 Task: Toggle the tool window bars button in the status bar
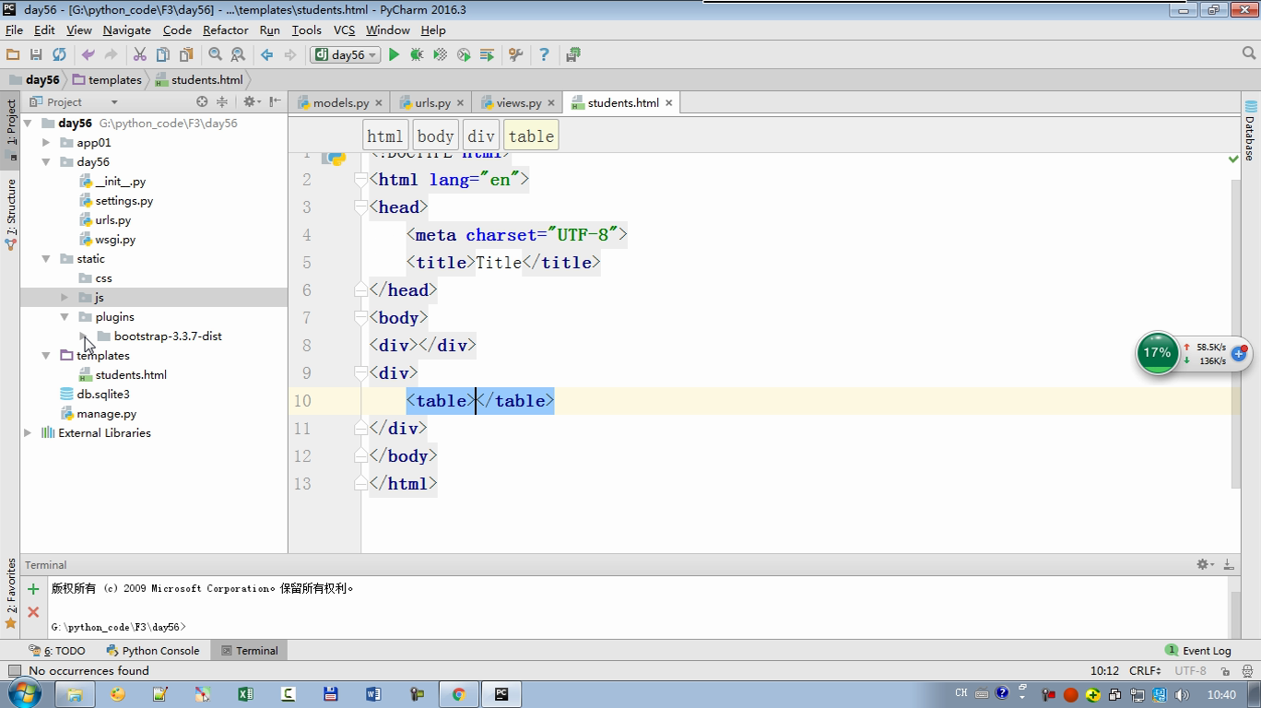point(14,671)
